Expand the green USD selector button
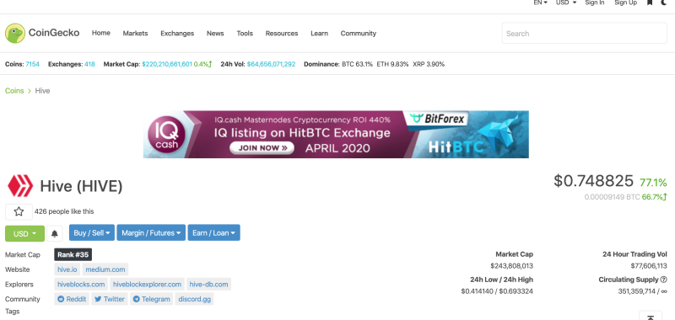This screenshot has width=675, height=320. [x=24, y=233]
